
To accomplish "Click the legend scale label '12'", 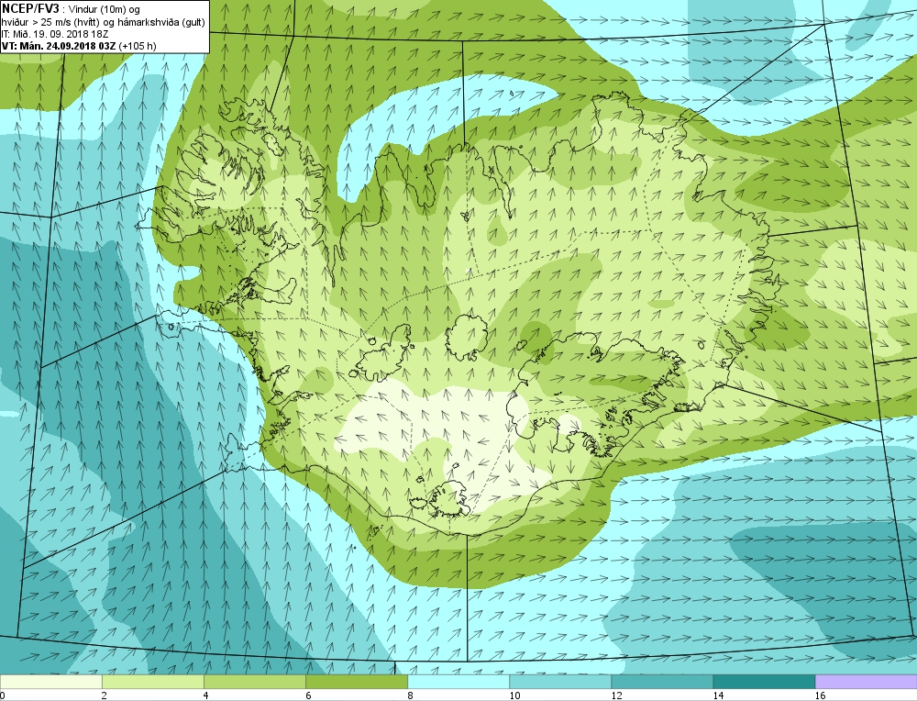I will (x=616, y=695).
